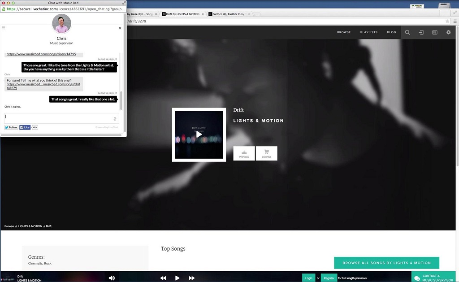Click the "Chris is typing..." status text
This screenshot has width=459, height=282.
click(x=13, y=107)
